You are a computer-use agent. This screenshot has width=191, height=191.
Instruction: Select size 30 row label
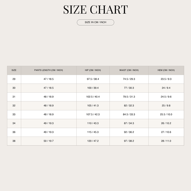point(14,88)
